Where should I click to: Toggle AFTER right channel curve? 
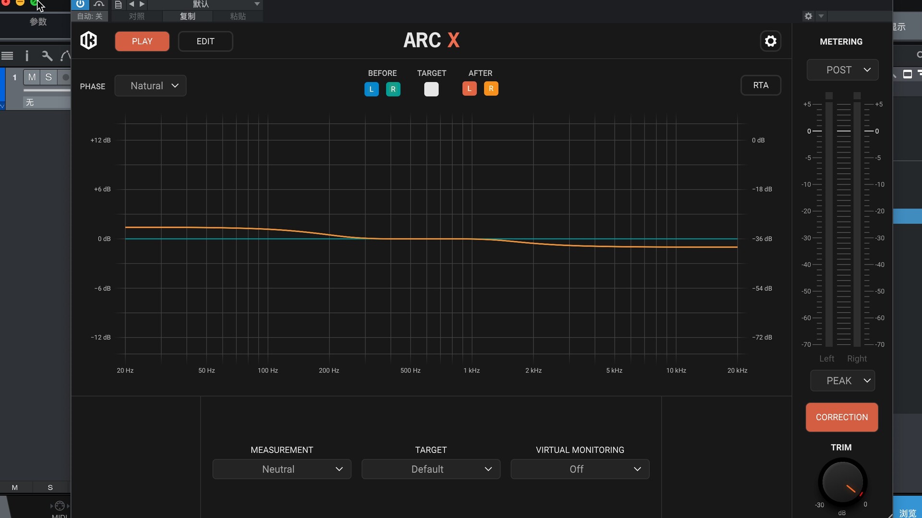pyautogui.click(x=491, y=89)
